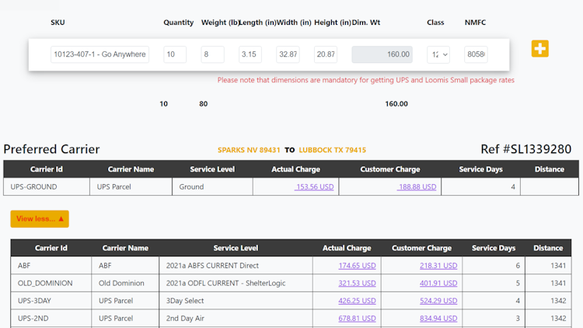Click the UPS-GROUND carrier id cell

pyautogui.click(x=33, y=187)
